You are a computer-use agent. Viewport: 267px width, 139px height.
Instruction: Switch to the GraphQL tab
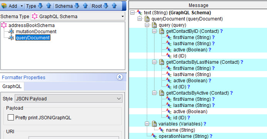[12, 86]
